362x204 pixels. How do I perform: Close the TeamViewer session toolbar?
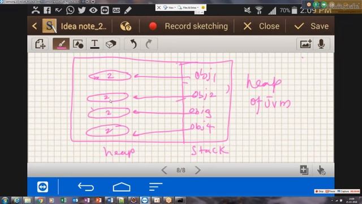(159, 7)
